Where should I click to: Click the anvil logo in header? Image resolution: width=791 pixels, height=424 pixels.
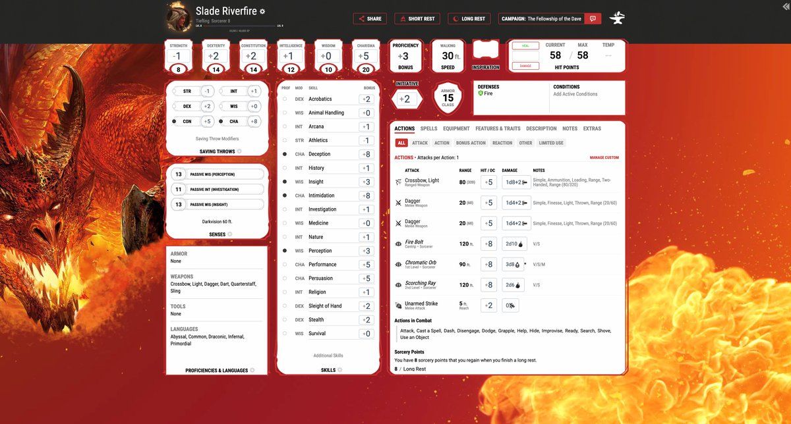[x=618, y=18]
